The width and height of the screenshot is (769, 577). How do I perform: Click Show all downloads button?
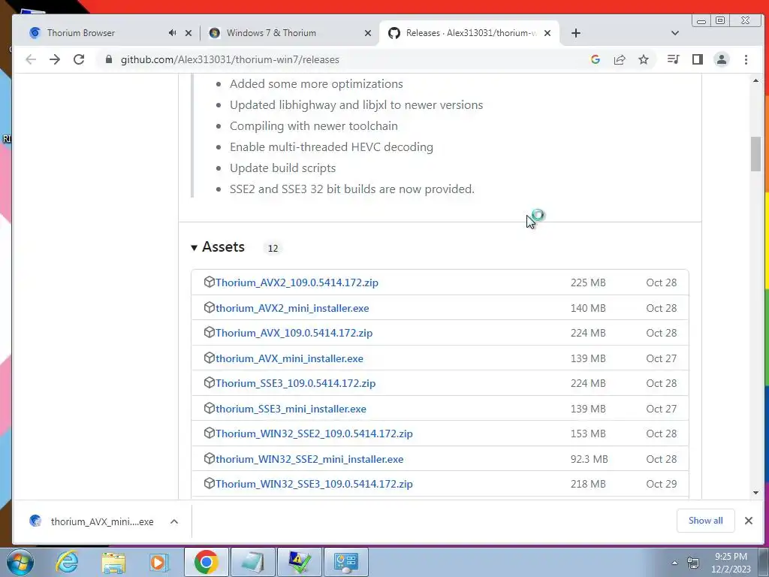pos(705,521)
